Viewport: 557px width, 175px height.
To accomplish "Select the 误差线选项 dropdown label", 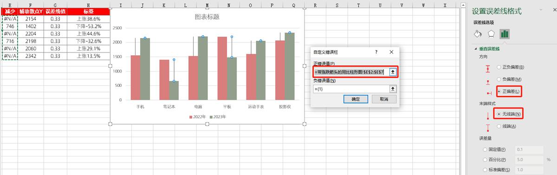I will (484, 22).
